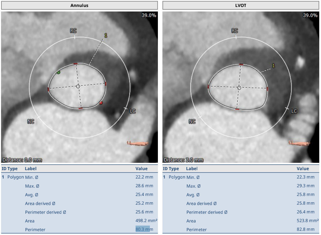The width and height of the screenshot is (321, 235).
Task: Select the left red handle on the annulus contour
Action: [48, 89]
